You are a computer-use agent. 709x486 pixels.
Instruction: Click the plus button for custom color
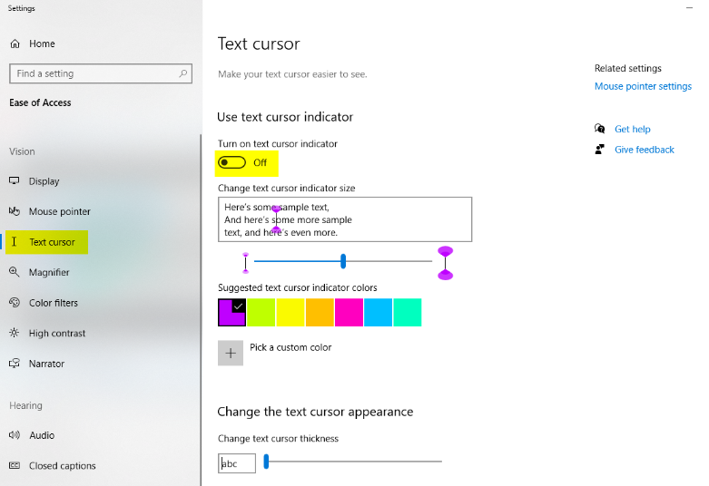tap(231, 353)
